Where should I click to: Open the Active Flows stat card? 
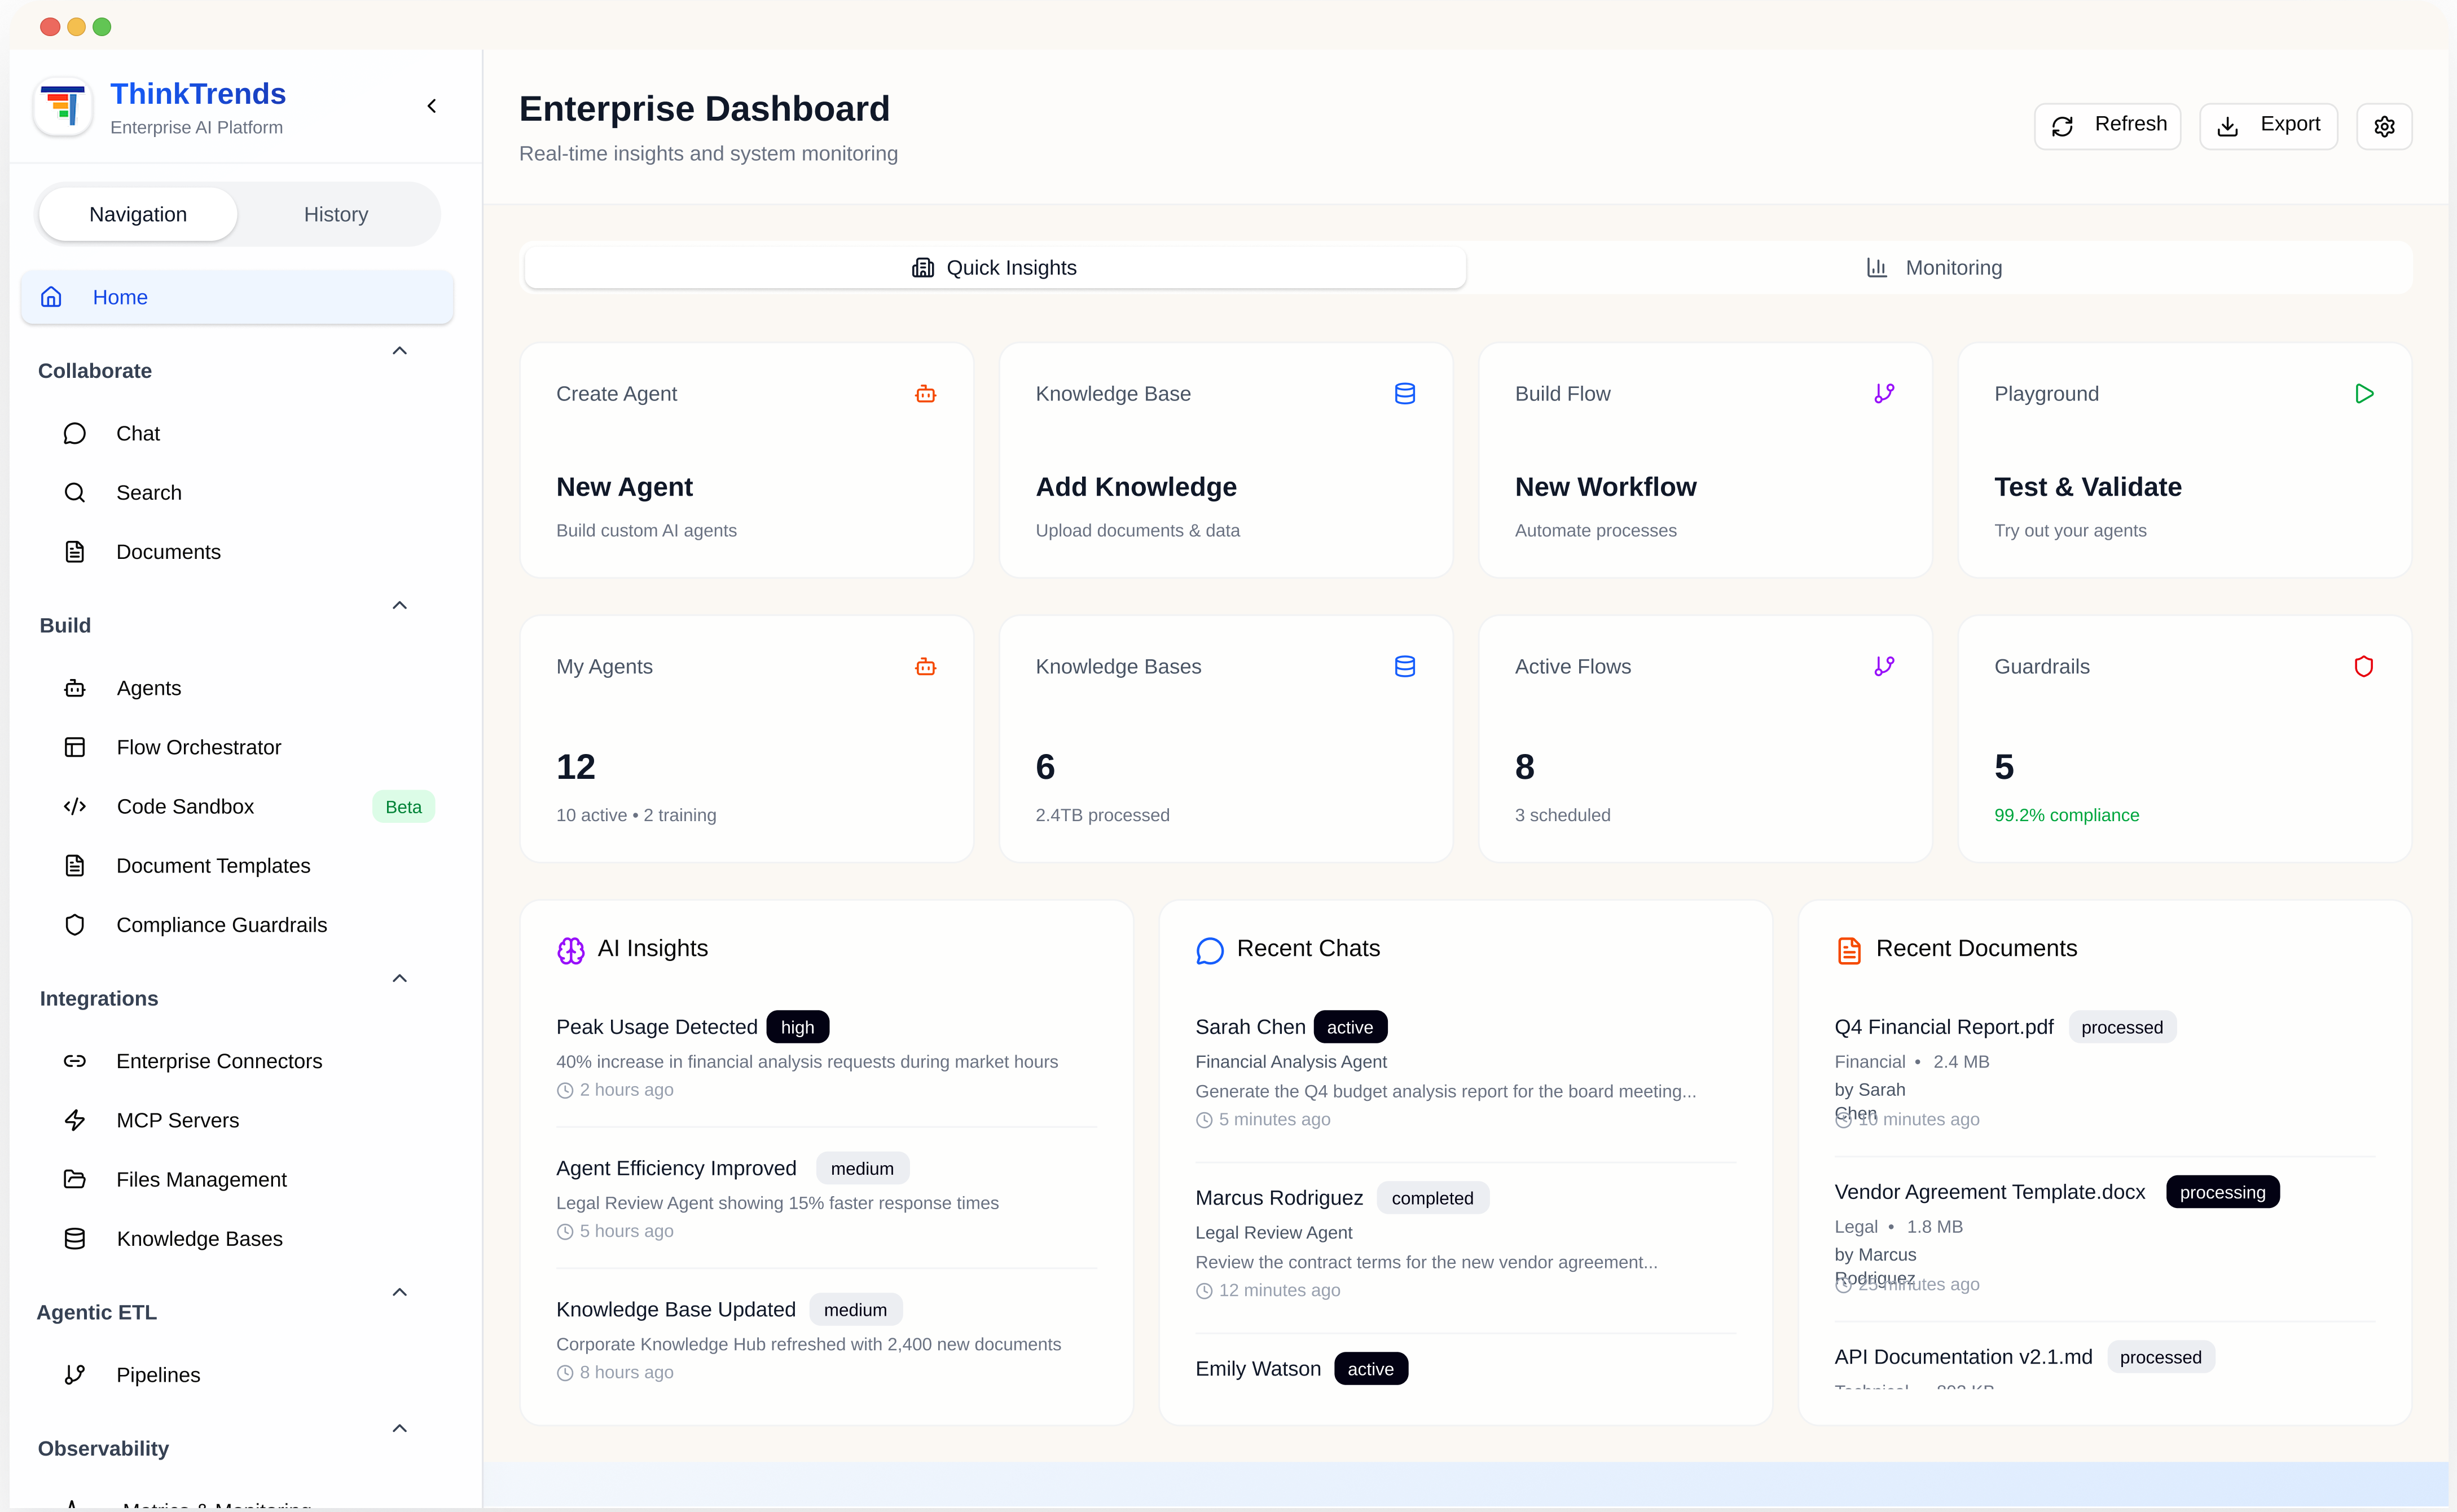coord(1705,738)
